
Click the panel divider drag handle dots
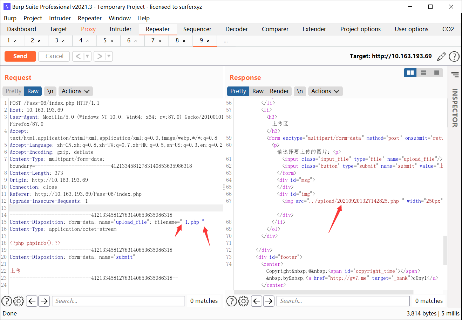pyautogui.click(x=224, y=187)
